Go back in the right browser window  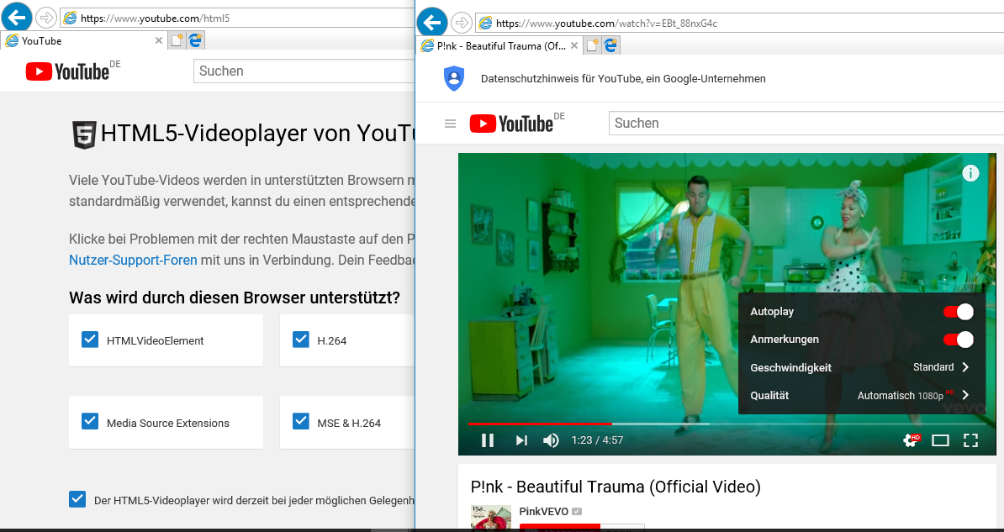coord(432,23)
